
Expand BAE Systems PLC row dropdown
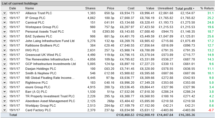pos(5,36)
